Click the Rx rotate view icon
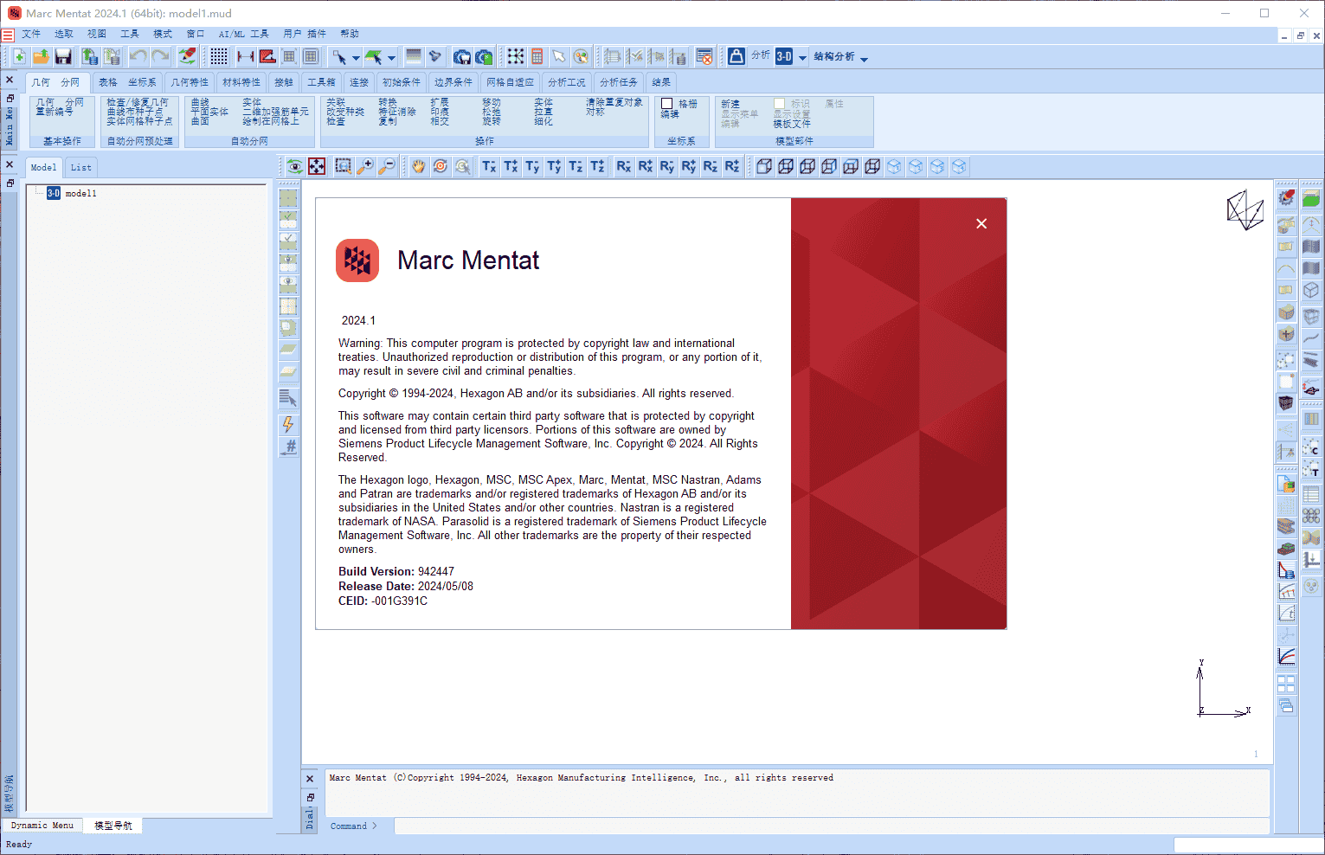Image resolution: width=1325 pixels, height=855 pixels. pyautogui.click(x=623, y=166)
